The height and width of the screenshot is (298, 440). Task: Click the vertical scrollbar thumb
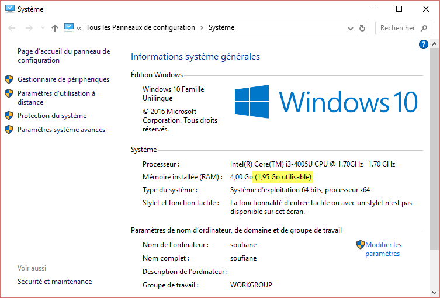click(434, 148)
